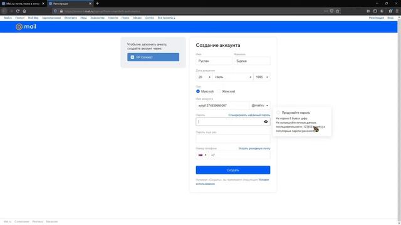Open Одноклассники in top navigation
Viewport: 401px width, 225px height.
pos(51,18)
